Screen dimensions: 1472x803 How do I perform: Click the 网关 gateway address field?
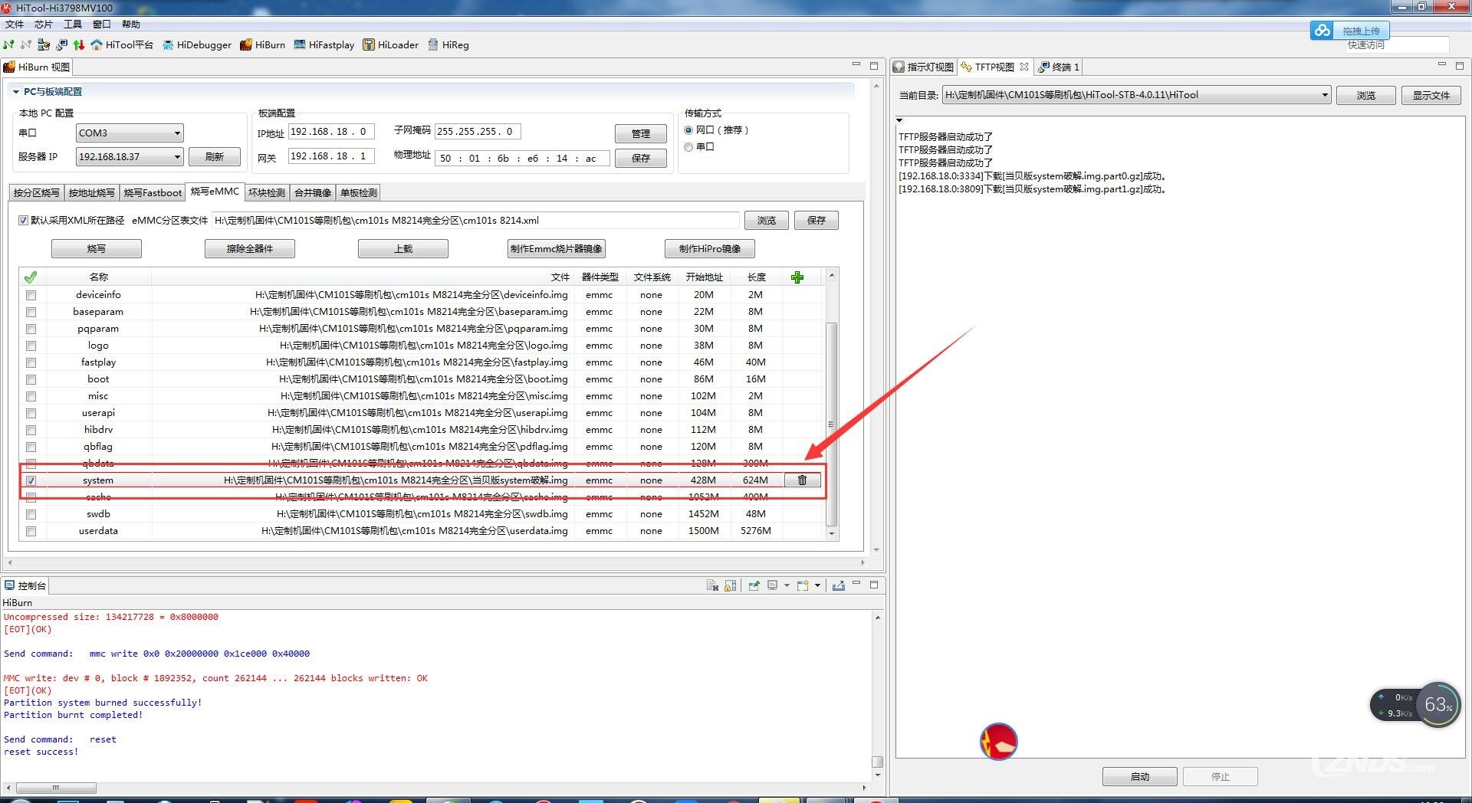click(331, 156)
